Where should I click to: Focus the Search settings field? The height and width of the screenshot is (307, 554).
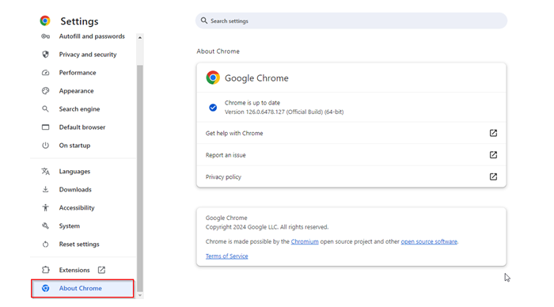[x=351, y=21]
